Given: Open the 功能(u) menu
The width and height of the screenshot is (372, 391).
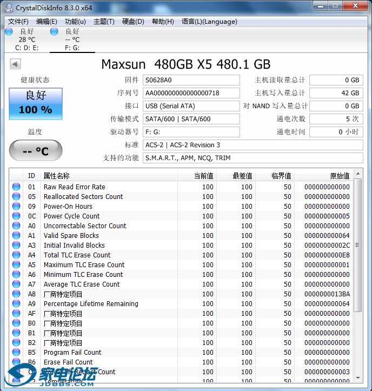Looking at the screenshot, I should pos(75,22).
